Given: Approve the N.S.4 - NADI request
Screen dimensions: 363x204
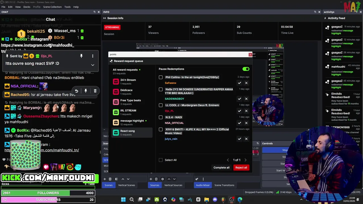Looking at the screenshot, I should [239, 123].
